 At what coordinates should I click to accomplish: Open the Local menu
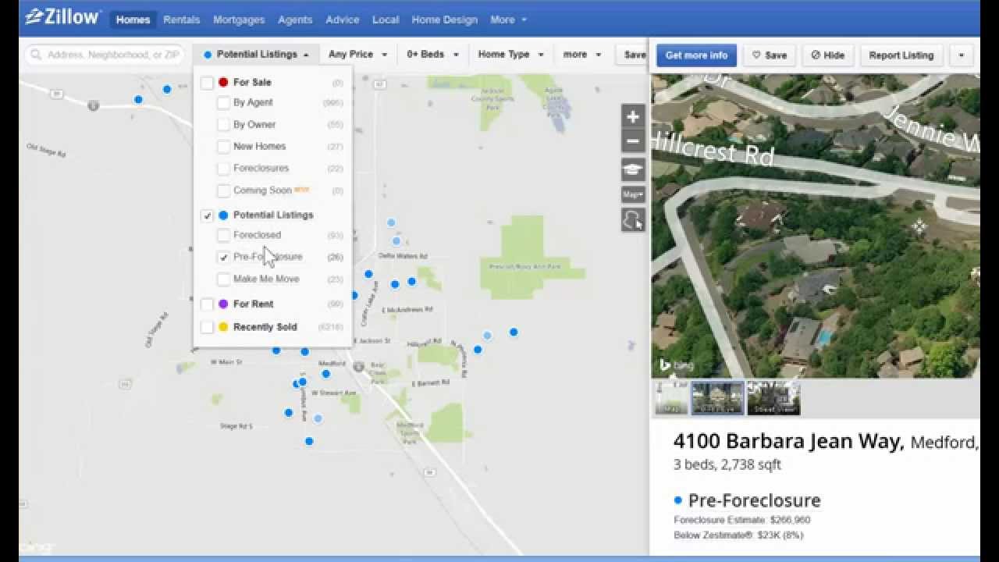pyautogui.click(x=386, y=20)
